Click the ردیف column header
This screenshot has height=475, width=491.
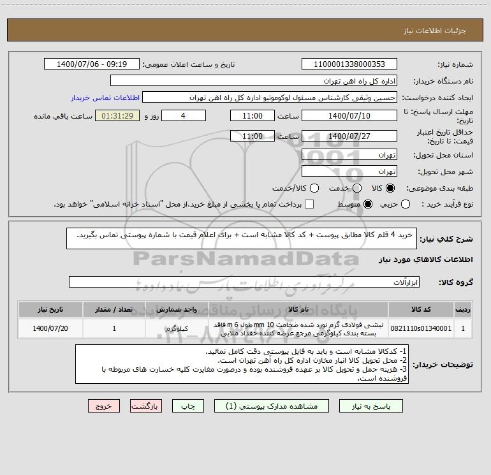463,309
